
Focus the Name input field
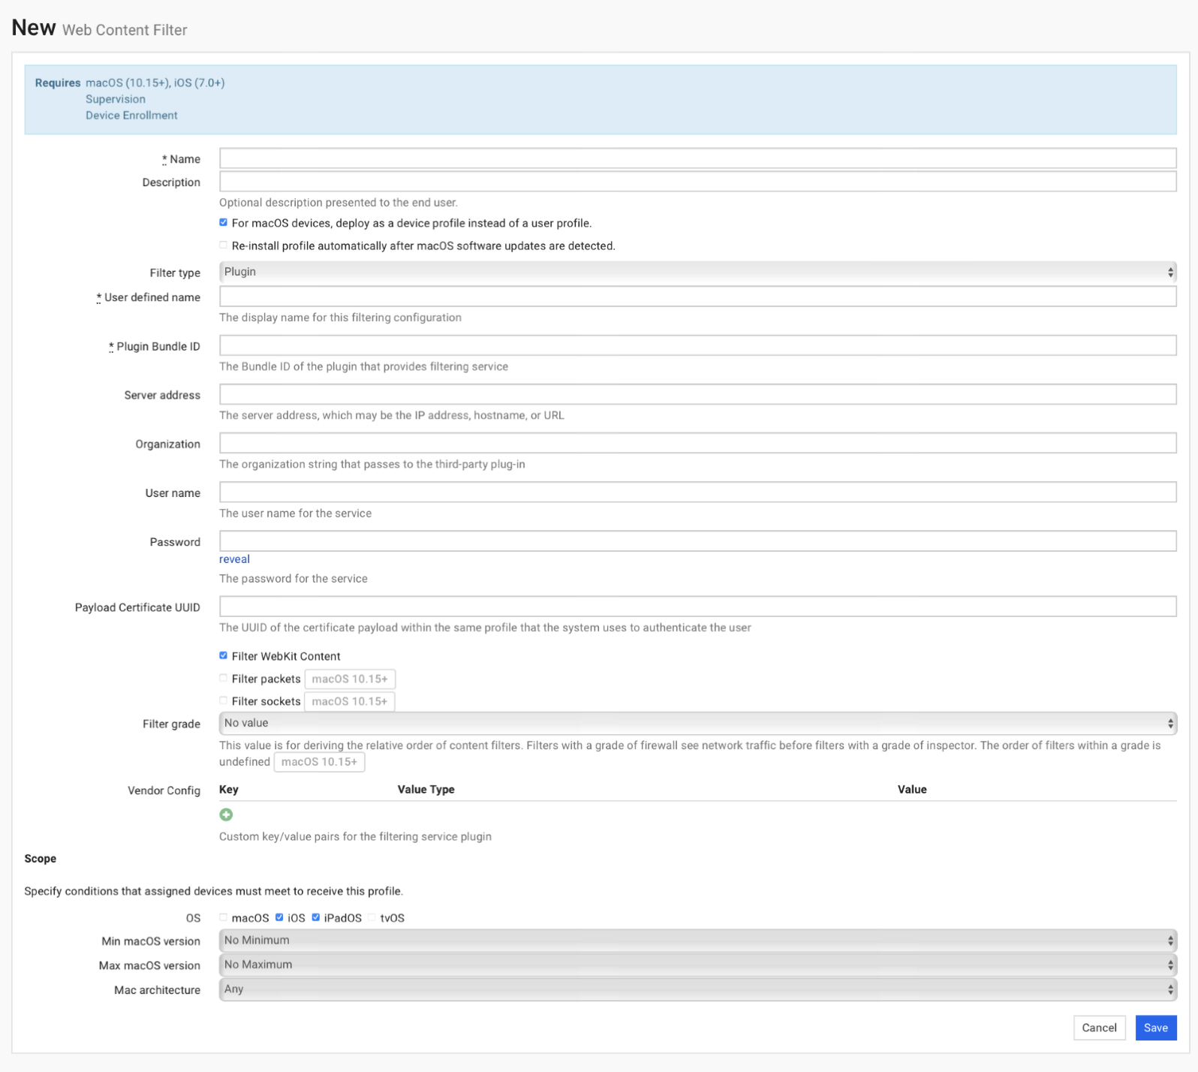tap(697, 158)
